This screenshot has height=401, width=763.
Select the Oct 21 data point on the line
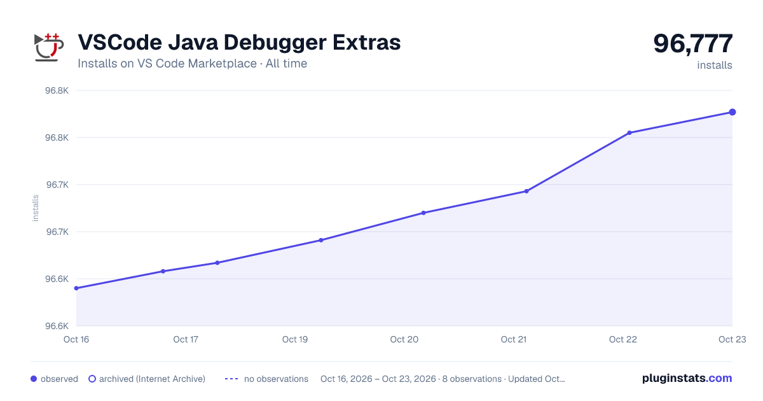[x=526, y=191]
